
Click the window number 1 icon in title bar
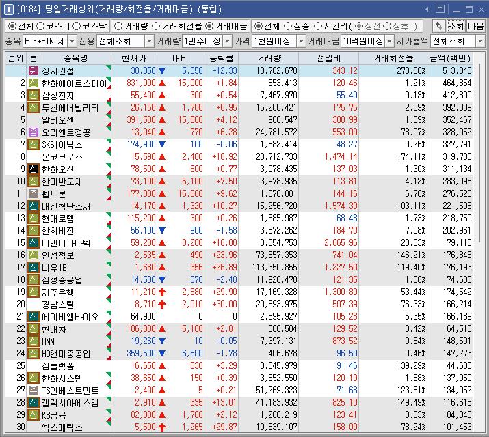pyautogui.click(x=8, y=10)
